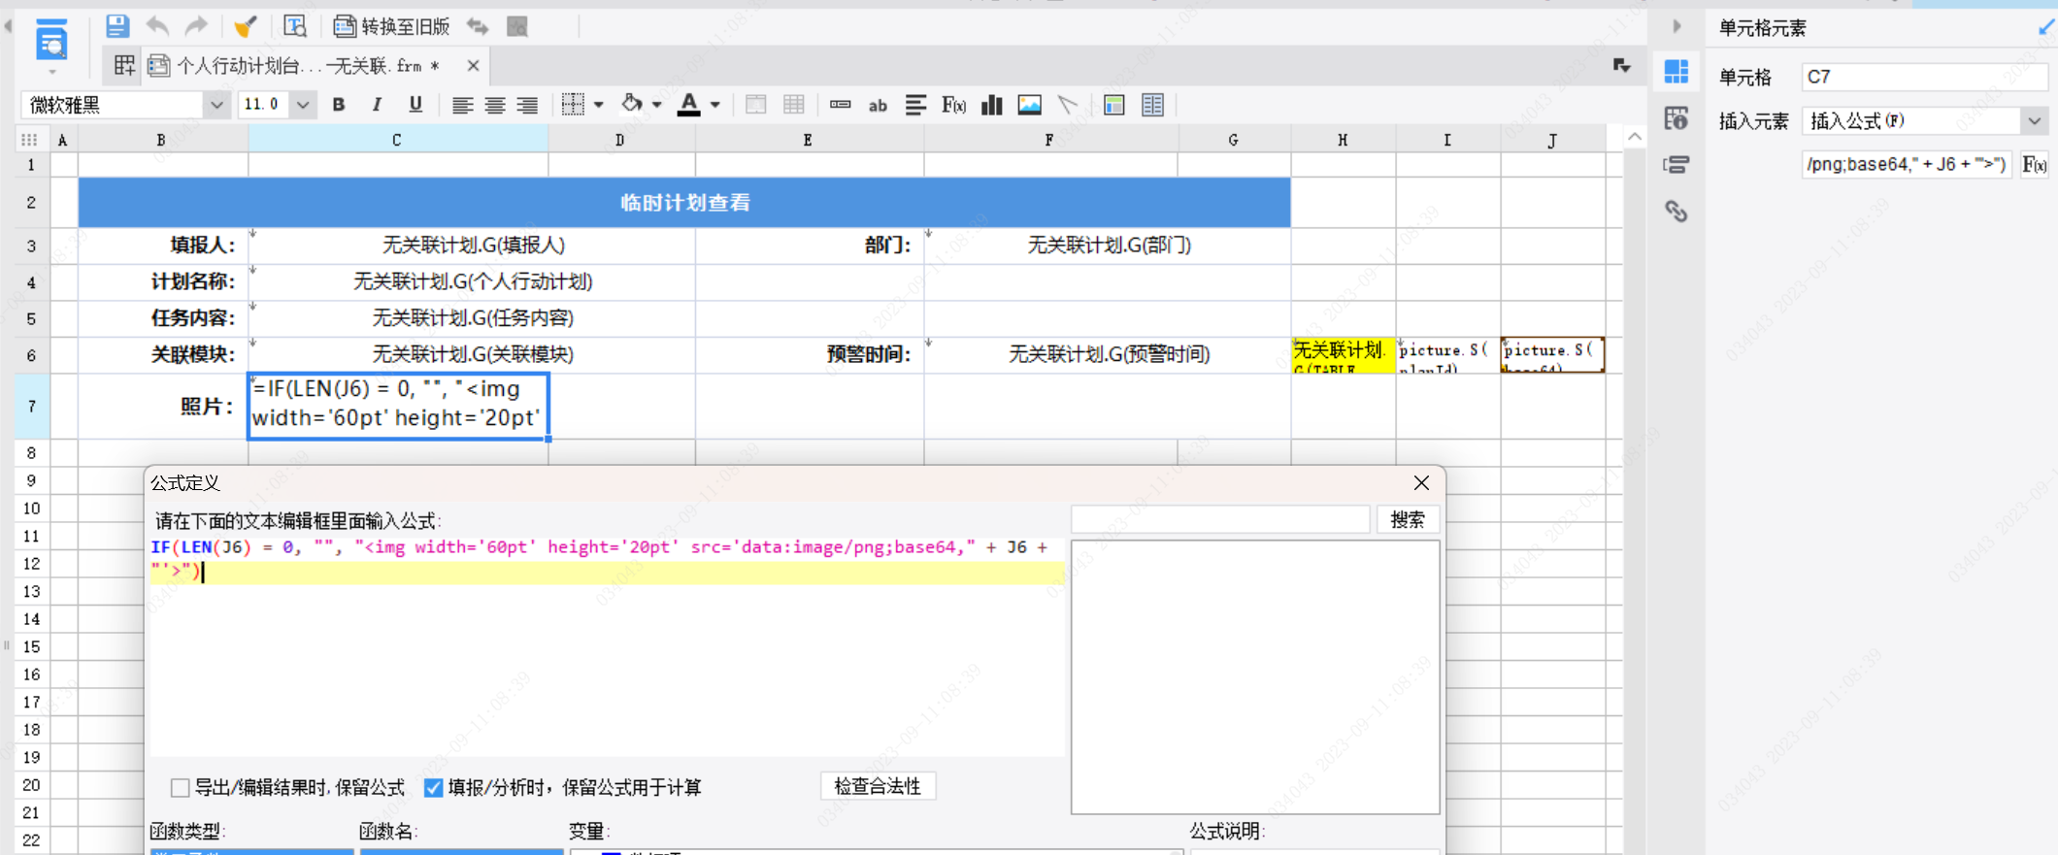Click the 搜索 button
This screenshot has height=855, width=2058.
[1408, 519]
